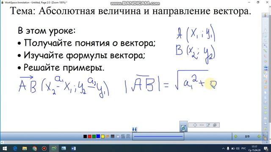Click the volume speaker tray icon

click(x=238, y=148)
